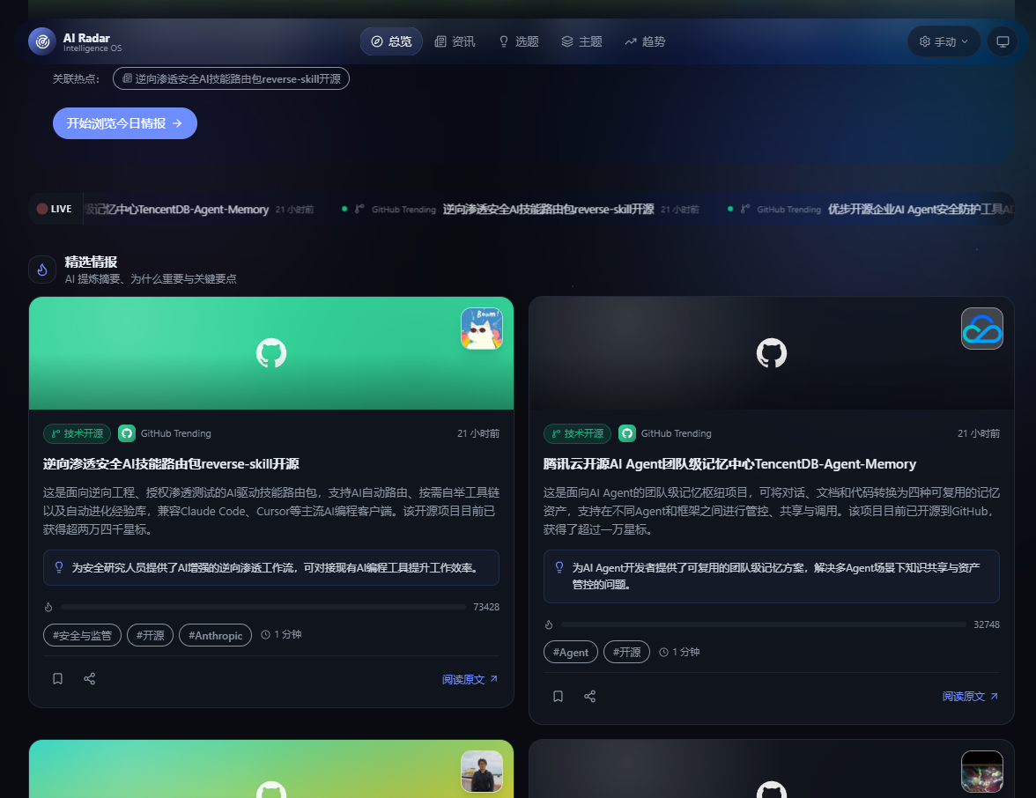Open related hotspot chip reverse-skill开源
1036x798 pixels.
pyautogui.click(x=231, y=78)
